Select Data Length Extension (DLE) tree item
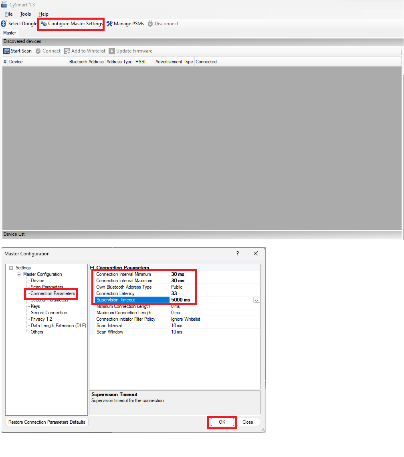 tap(59, 326)
